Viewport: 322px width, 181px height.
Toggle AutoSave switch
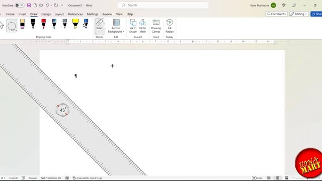pos(20,6)
